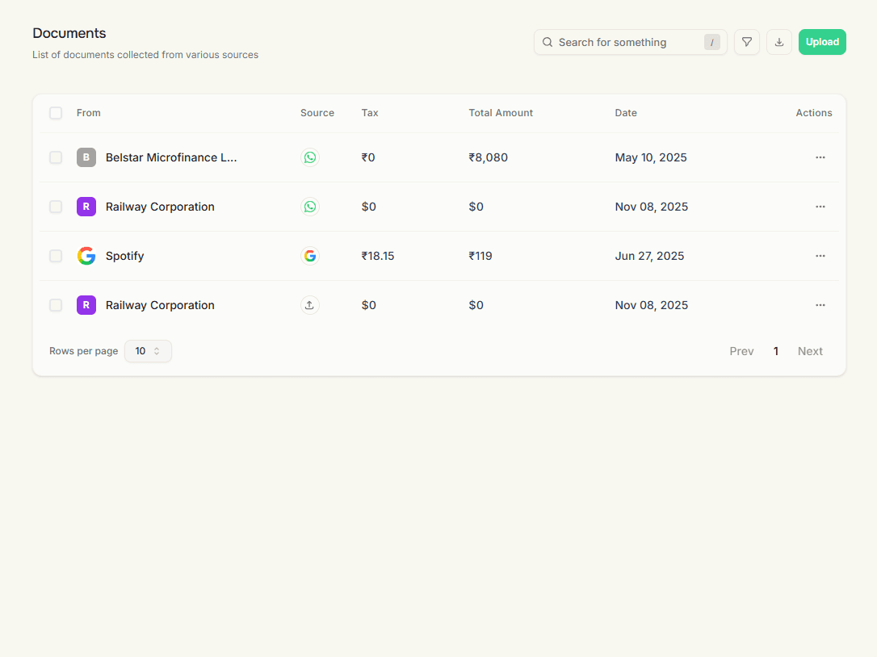877x657 pixels.
Task: Click the gray B avatar for Belstar
Action: pos(86,157)
